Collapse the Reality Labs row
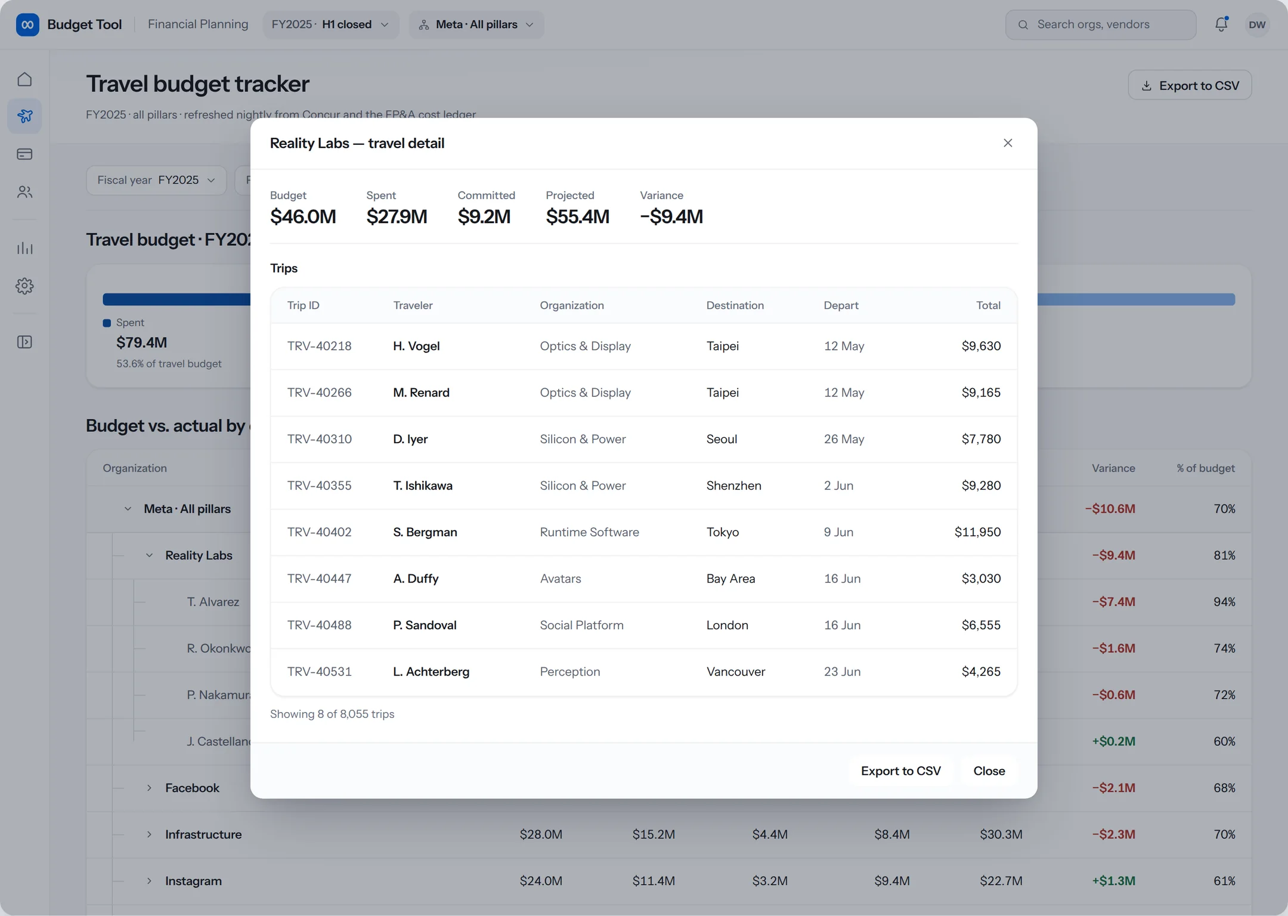 [149, 555]
